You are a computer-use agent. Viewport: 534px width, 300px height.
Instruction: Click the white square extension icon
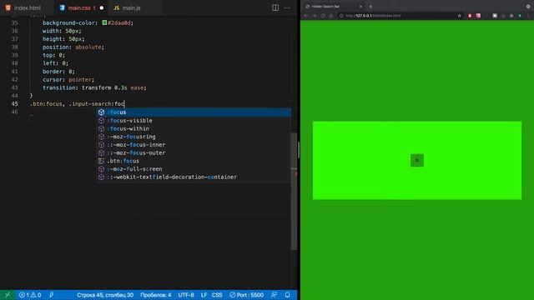click(x=495, y=16)
